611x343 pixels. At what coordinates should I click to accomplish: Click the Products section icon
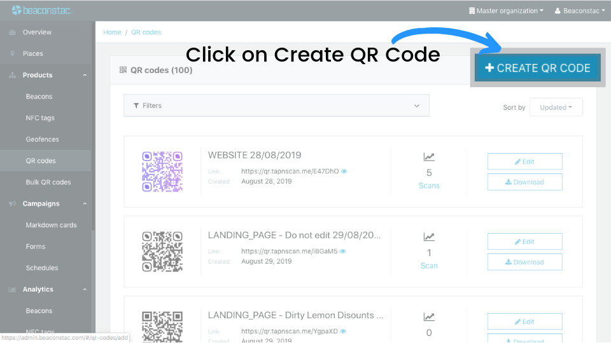pos(13,75)
